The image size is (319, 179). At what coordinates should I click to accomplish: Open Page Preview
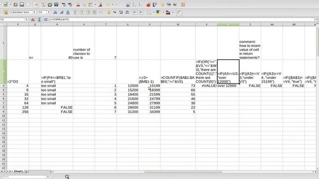56,4
